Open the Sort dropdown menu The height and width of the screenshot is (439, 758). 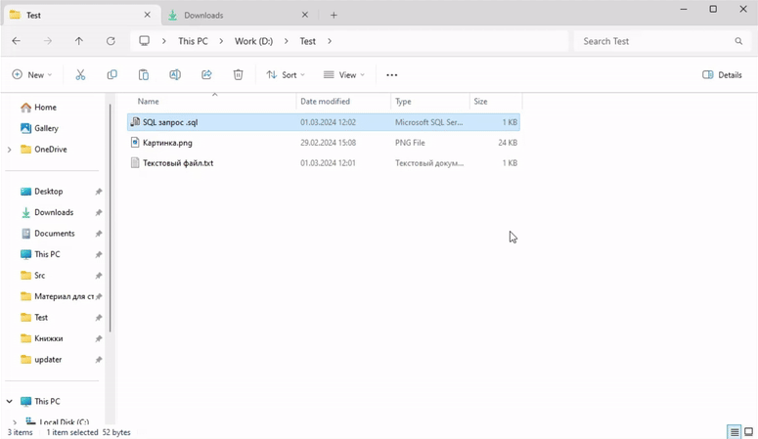click(286, 75)
